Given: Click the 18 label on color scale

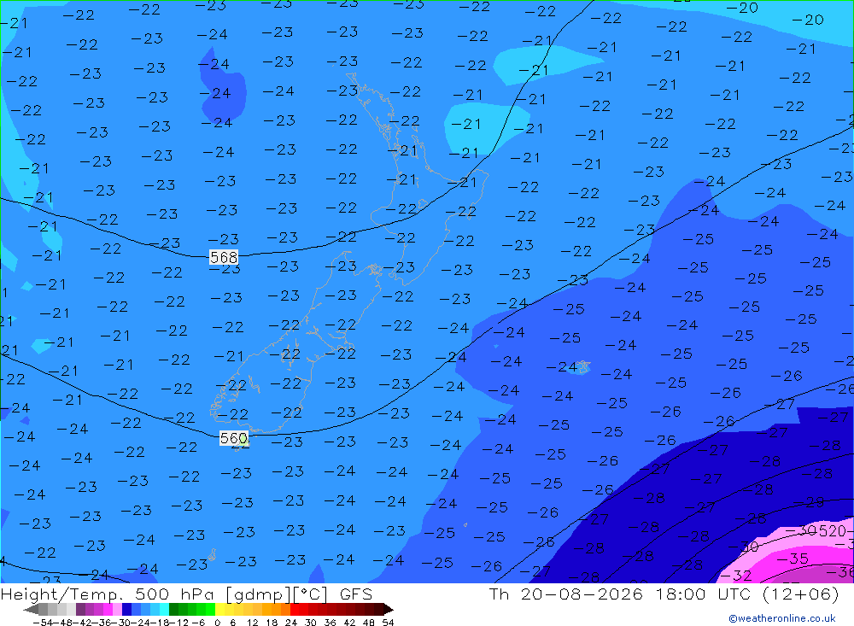Looking at the screenshot, I should pyautogui.click(x=272, y=623).
